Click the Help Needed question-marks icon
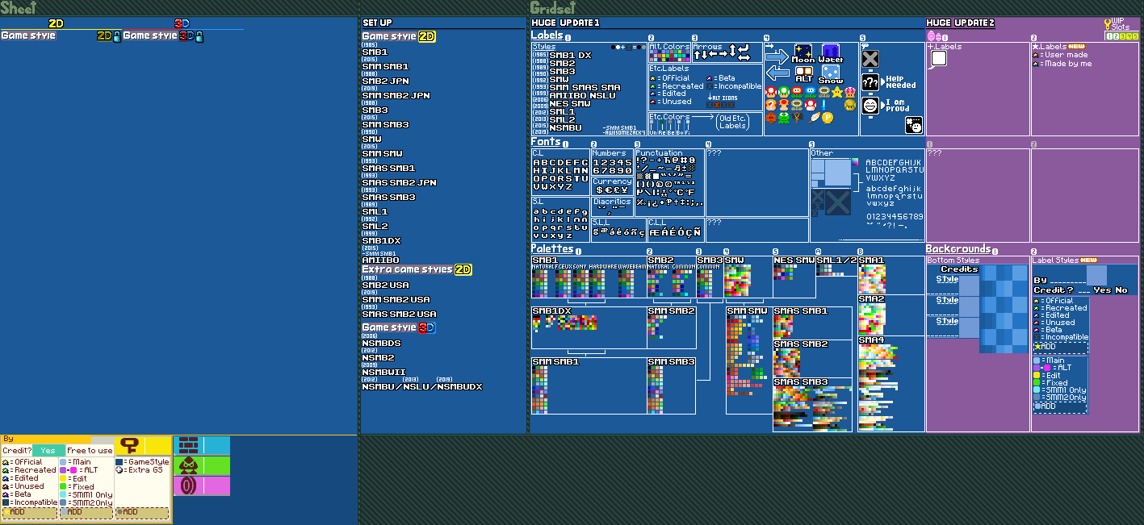1144x525 pixels. coord(870,81)
